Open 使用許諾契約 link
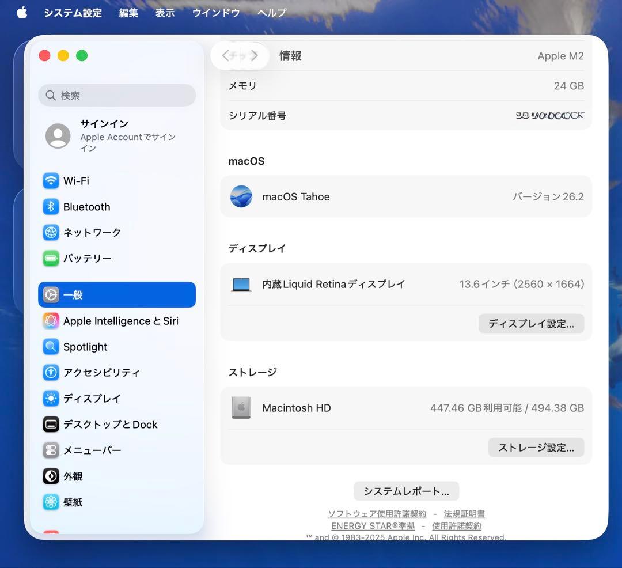The width and height of the screenshot is (622, 568). point(457,526)
